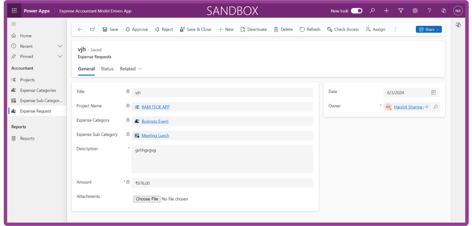The image size is (472, 226).
Task: Click the back arrow button
Action: 80,29
